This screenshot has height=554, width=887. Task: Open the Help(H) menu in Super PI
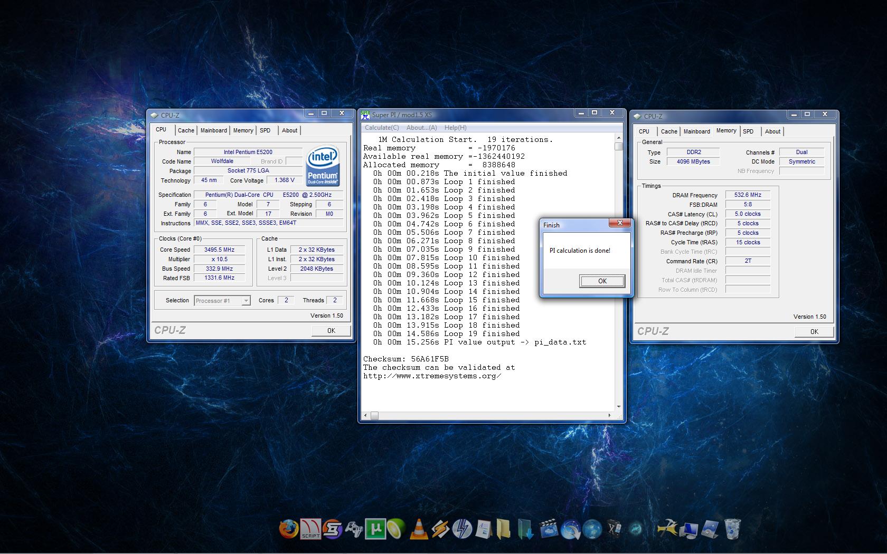coord(455,128)
